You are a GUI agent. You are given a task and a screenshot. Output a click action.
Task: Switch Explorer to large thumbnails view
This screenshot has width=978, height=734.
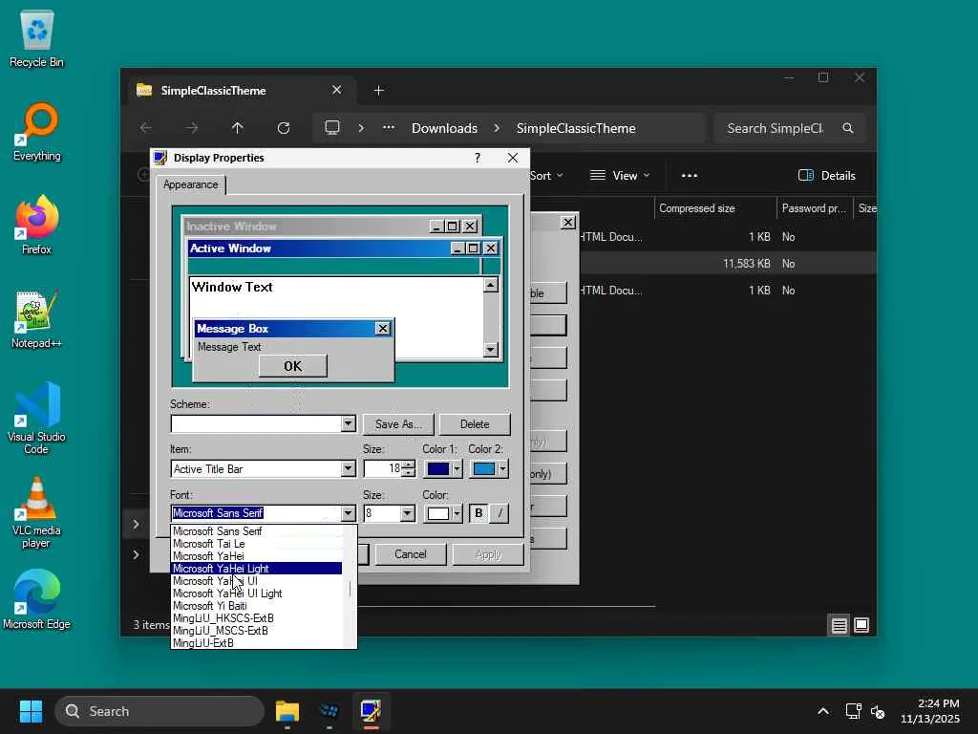coord(861,625)
